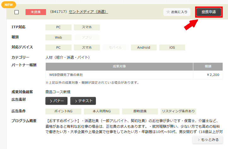Click the WEB登録完了後の来社 table cell
The image size is (228, 149).
(x=119, y=75)
